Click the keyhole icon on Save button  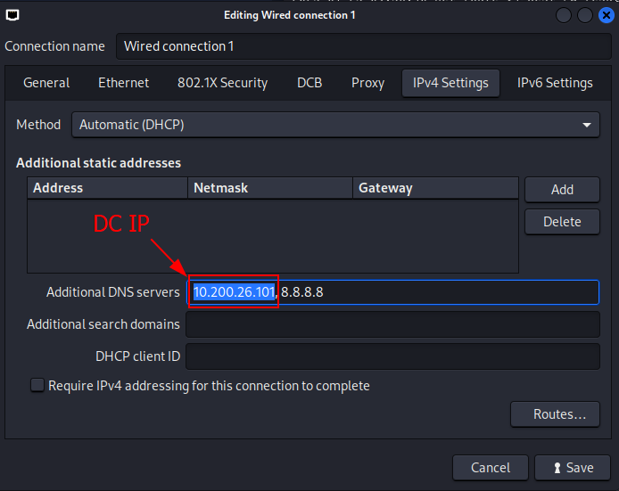tap(557, 468)
